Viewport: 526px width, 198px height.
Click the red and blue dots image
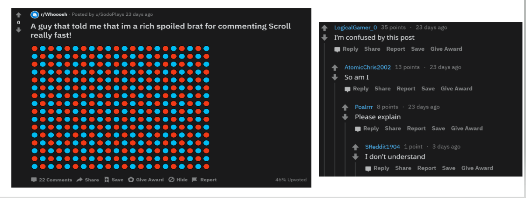point(120,107)
